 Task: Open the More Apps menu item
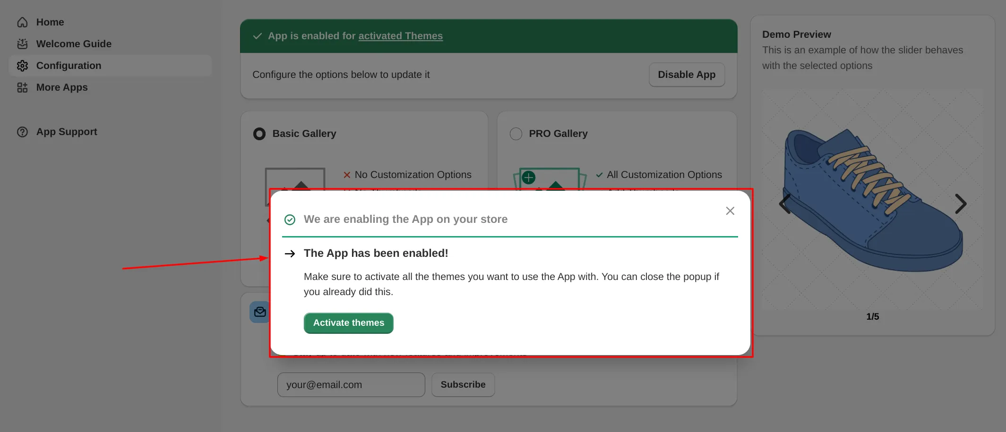click(x=62, y=87)
